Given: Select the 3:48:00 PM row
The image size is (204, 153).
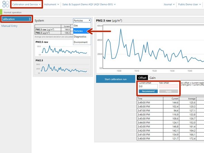Looking at the screenshot, I should click(x=171, y=106).
